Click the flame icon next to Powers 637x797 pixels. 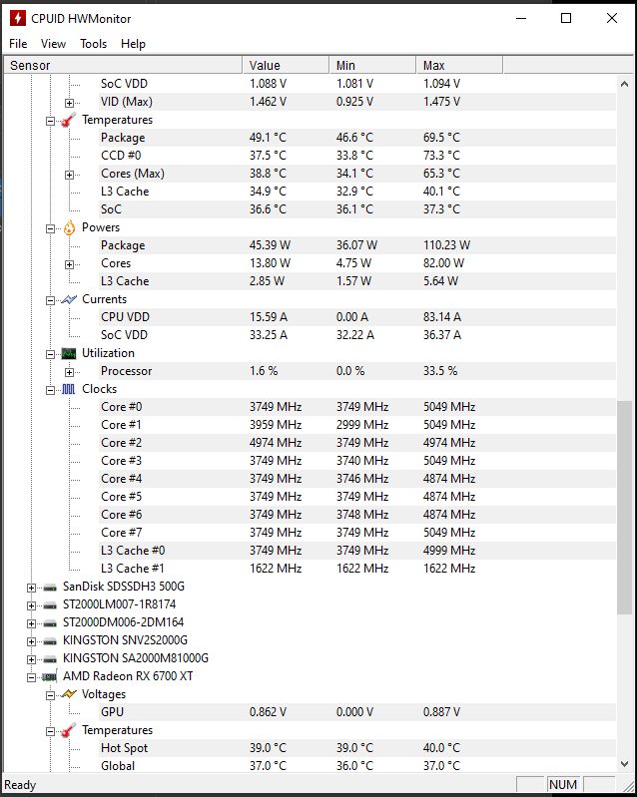click(x=69, y=227)
